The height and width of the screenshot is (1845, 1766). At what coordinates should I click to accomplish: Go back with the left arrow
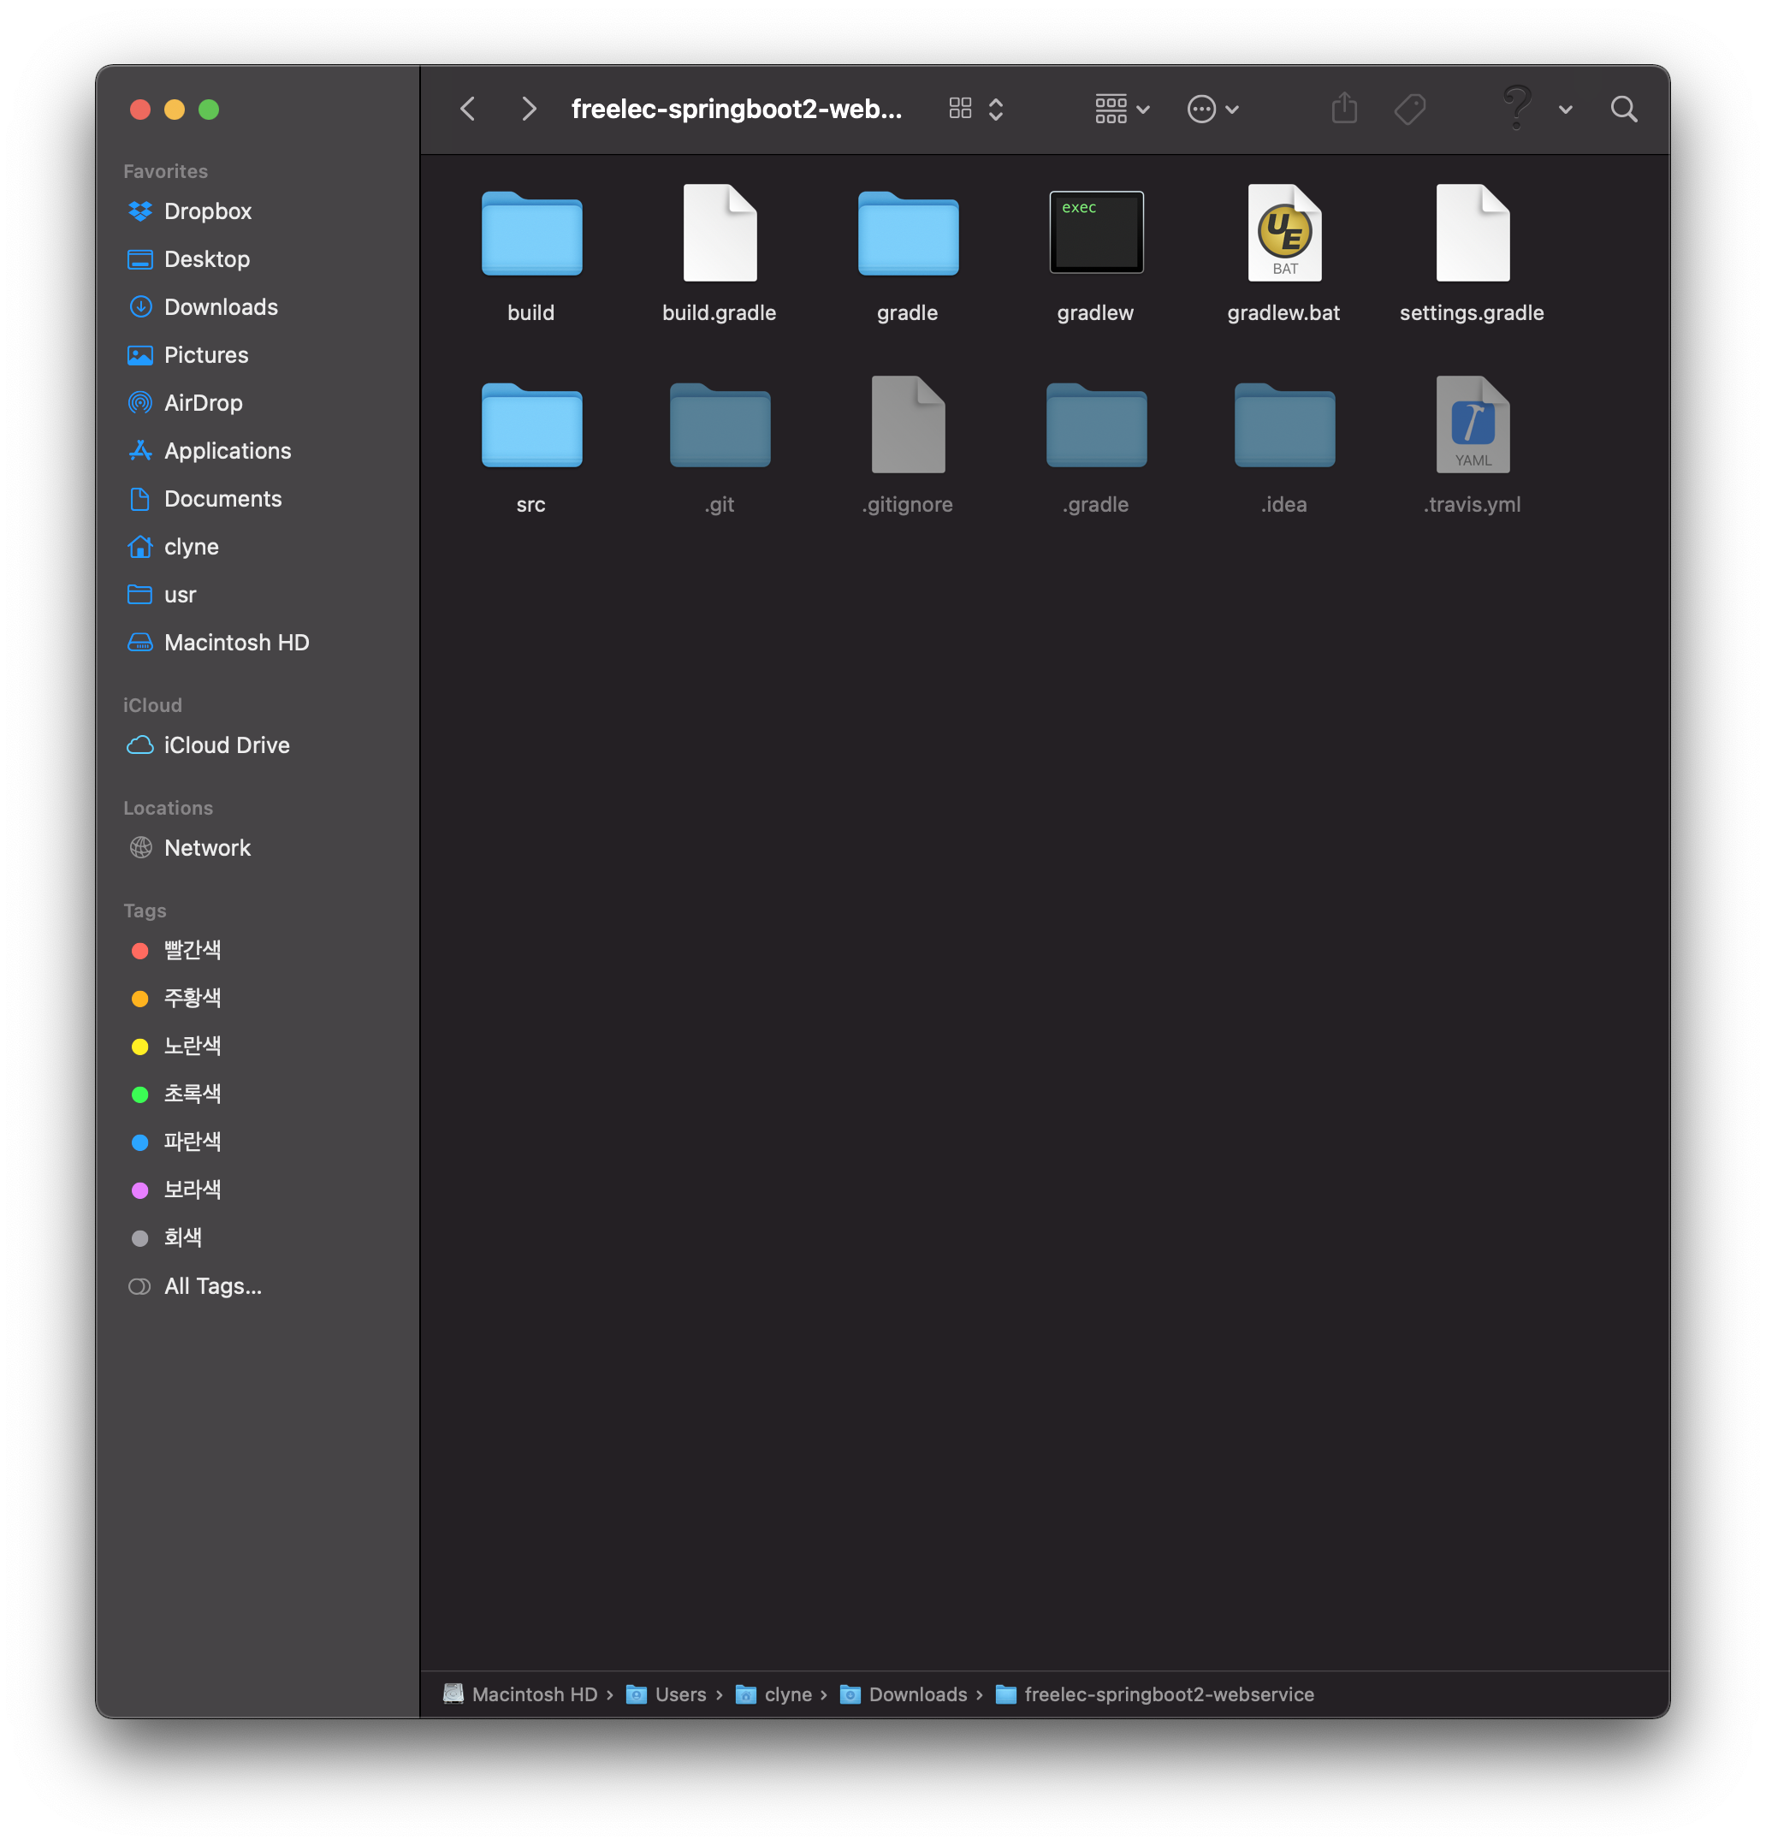tap(468, 110)
